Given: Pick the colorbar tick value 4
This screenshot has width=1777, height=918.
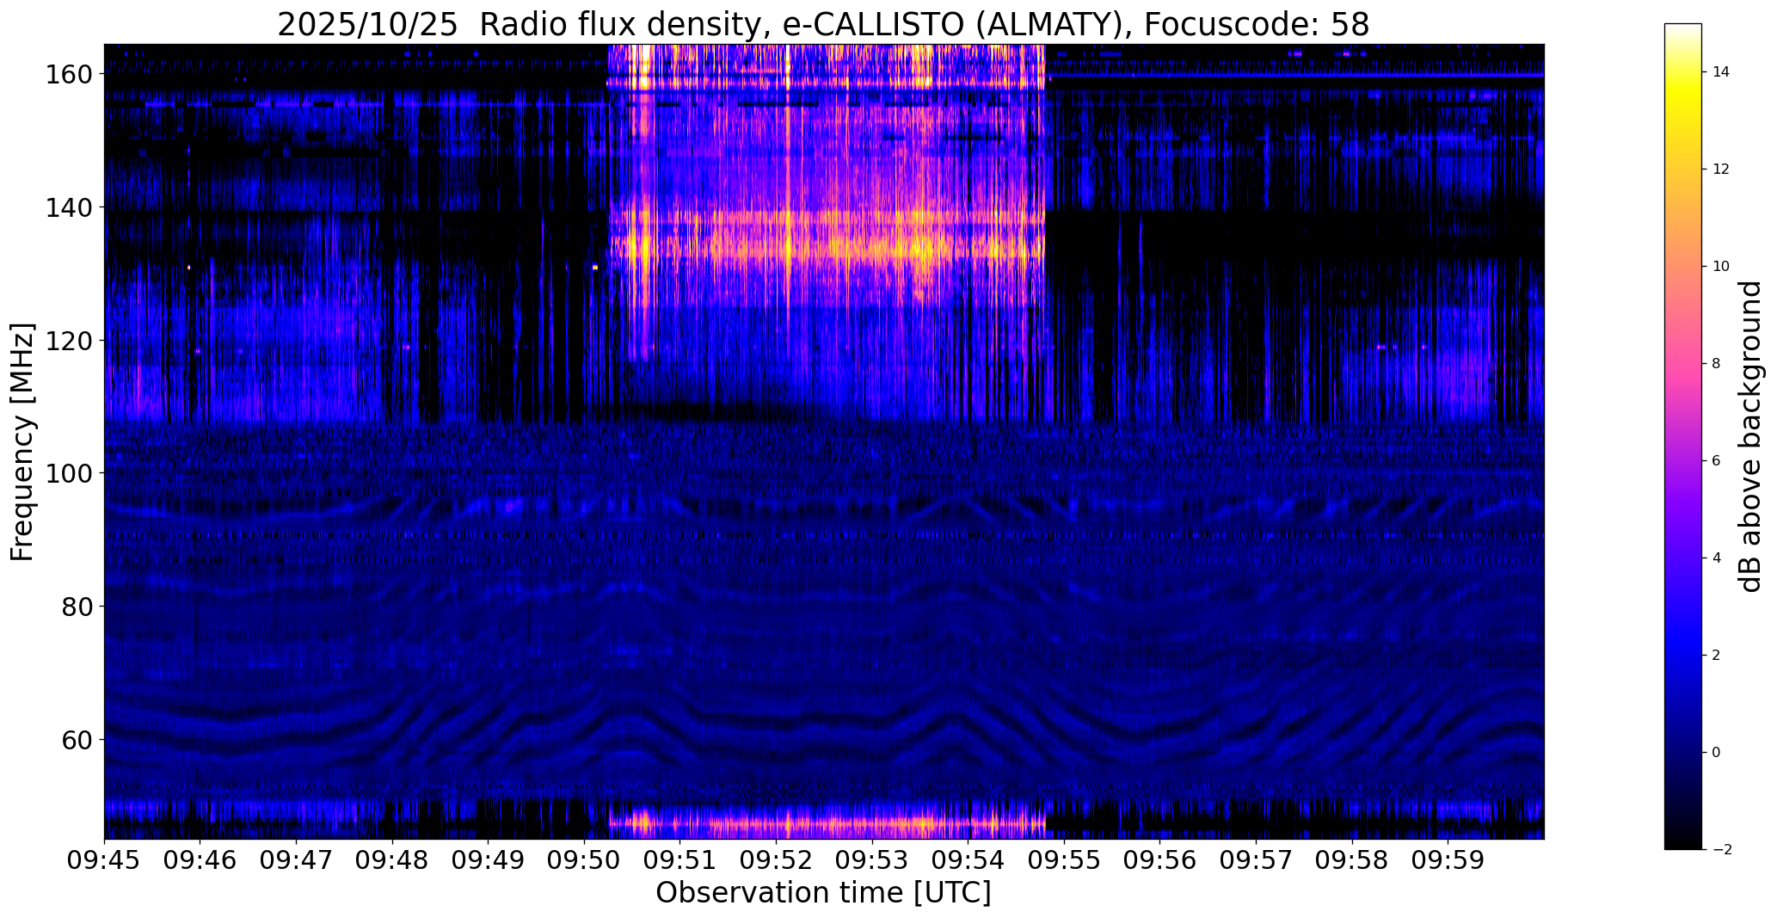Looking at the screenshot, I should (1717, 558).
